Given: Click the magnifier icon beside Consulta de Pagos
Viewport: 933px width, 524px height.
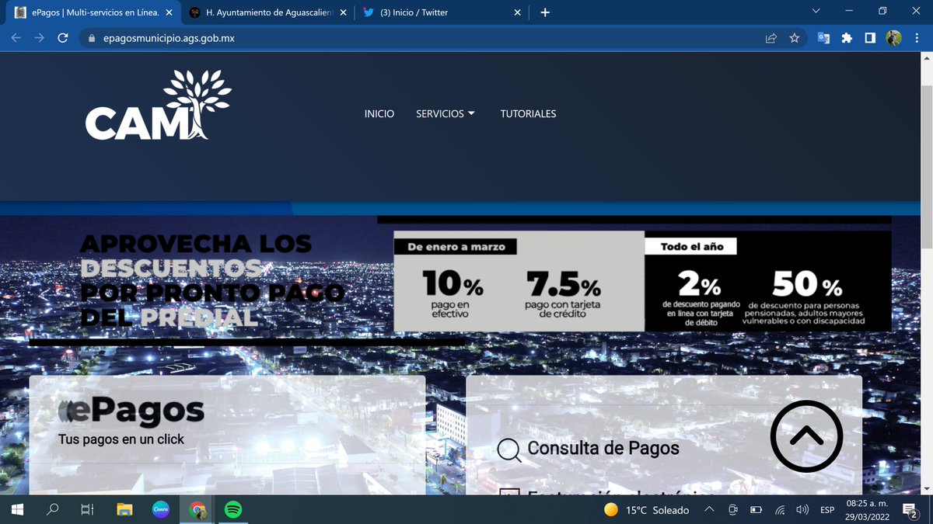Looking at the screenshot, I should pos(508,449).
